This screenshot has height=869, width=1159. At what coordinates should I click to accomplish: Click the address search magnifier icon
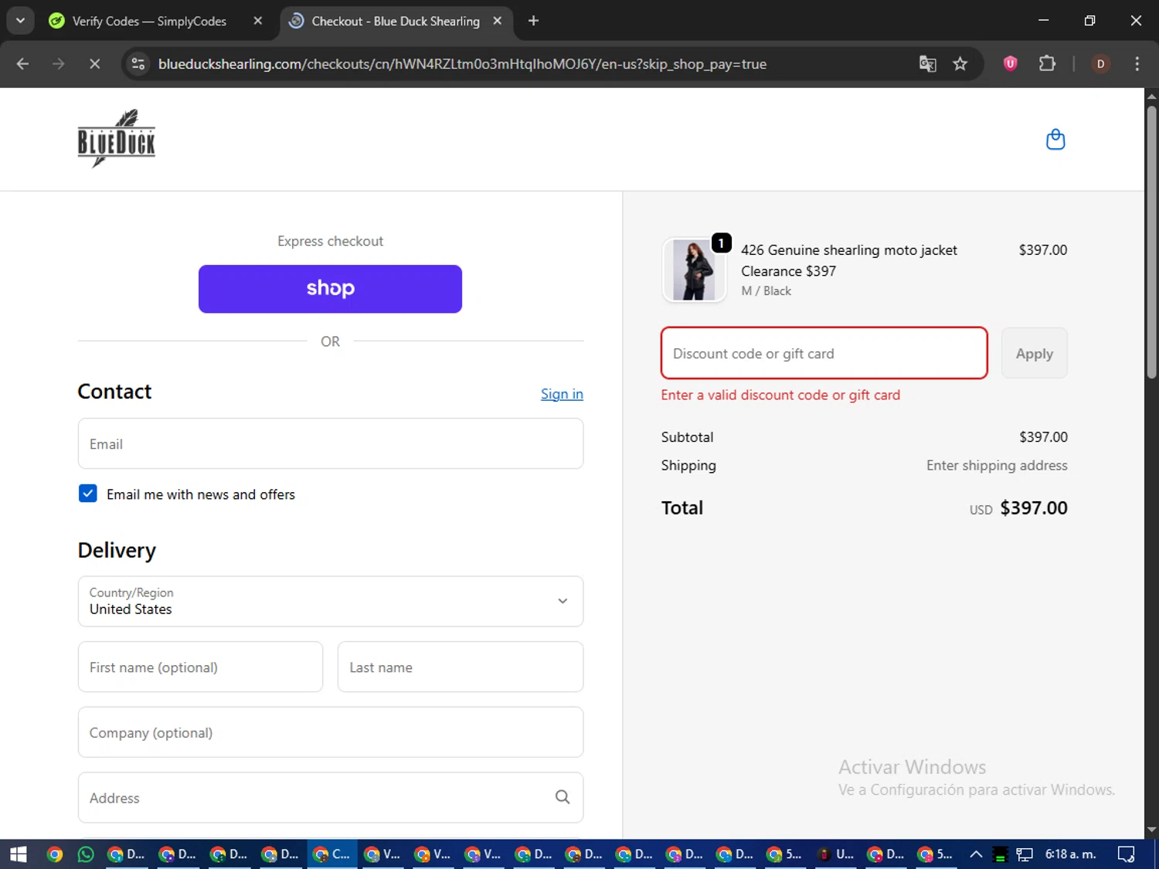563,797
